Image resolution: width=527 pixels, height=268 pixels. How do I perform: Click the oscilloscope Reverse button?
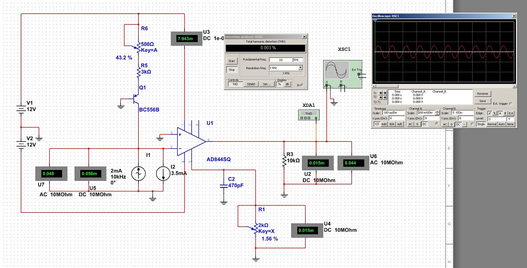(x=483, y=94)
